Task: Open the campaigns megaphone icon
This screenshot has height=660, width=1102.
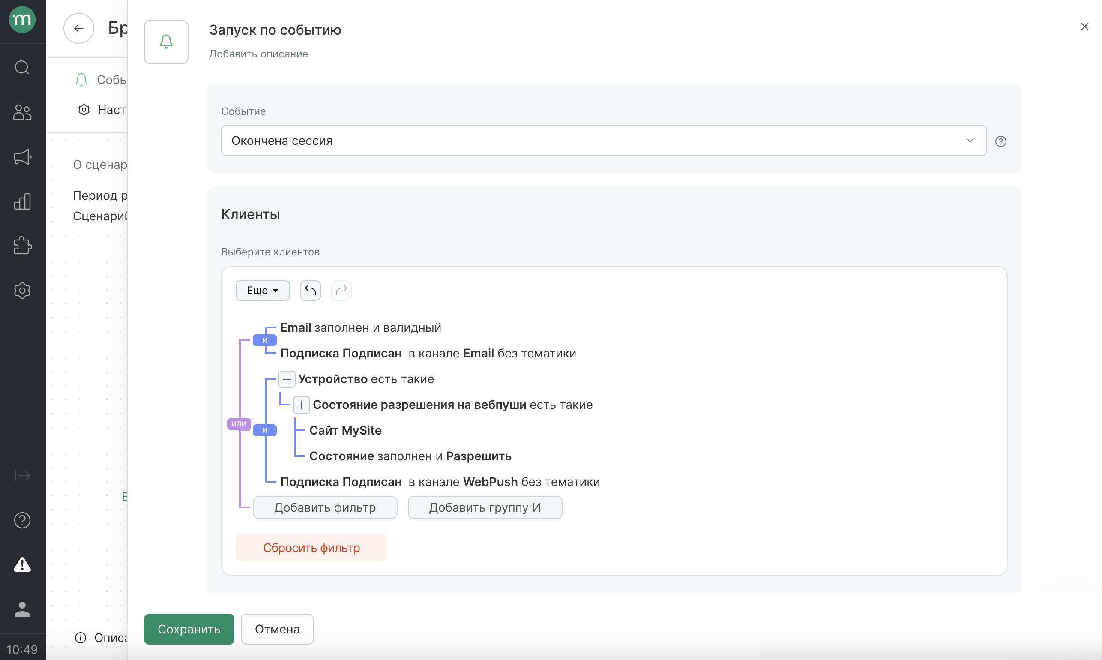Action: (x=22, y=156)
